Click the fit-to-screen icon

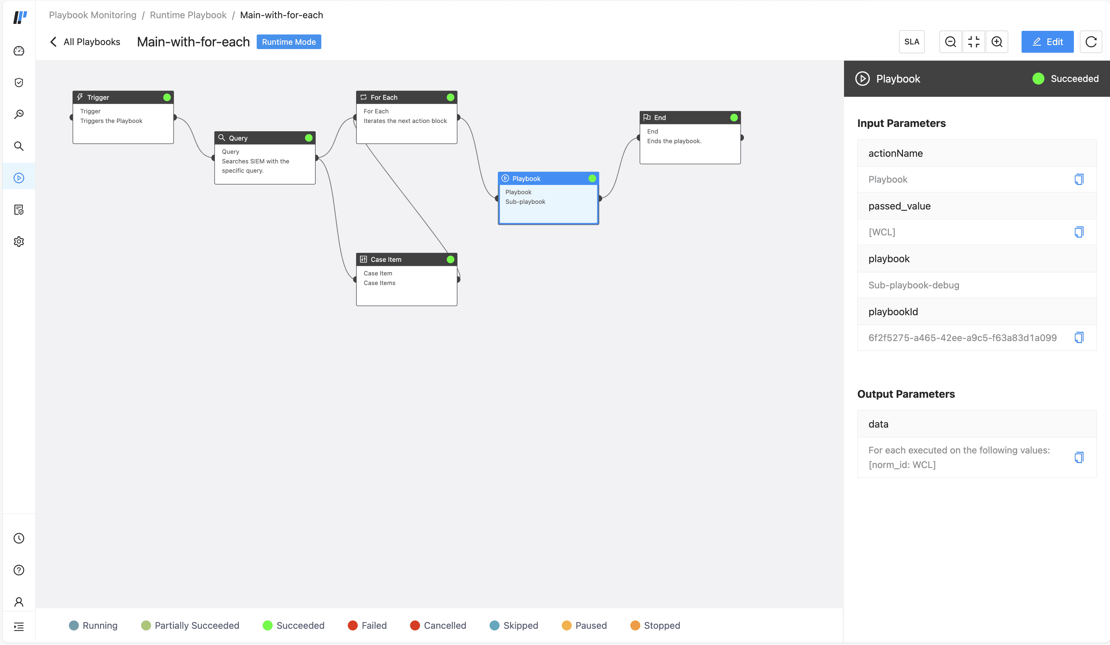pyautogui.click(x=974, y=42)
